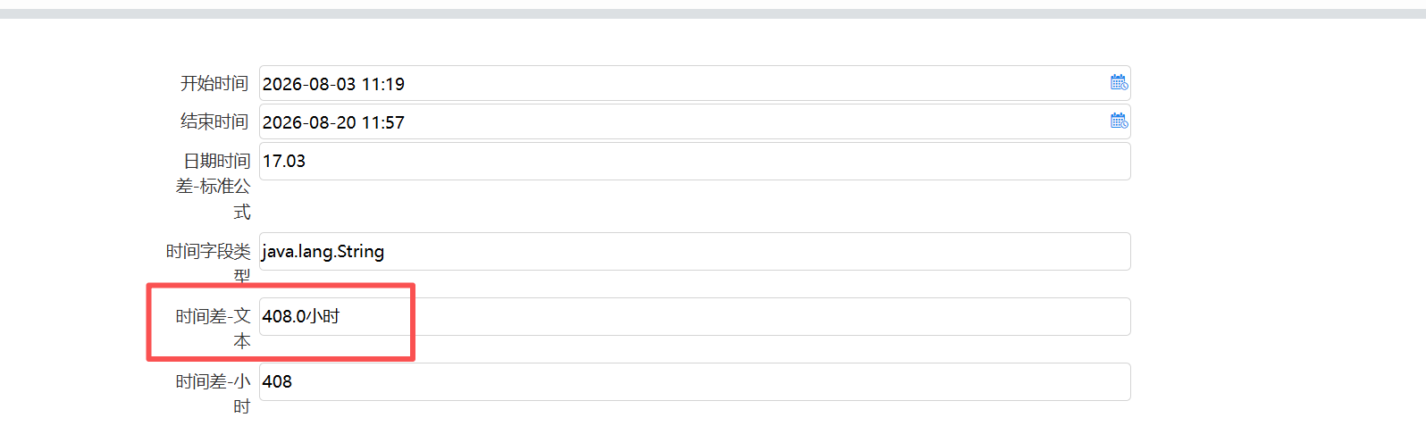Image resolution: width=1426 pixels, height=426 pixels.
Task: Click the 开始时间 label
Action: pyautogui.click(x=214, y=83)
